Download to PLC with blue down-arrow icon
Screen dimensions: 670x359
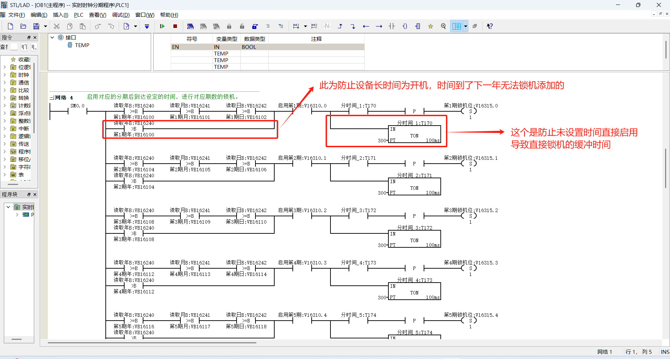click(147, 26)
